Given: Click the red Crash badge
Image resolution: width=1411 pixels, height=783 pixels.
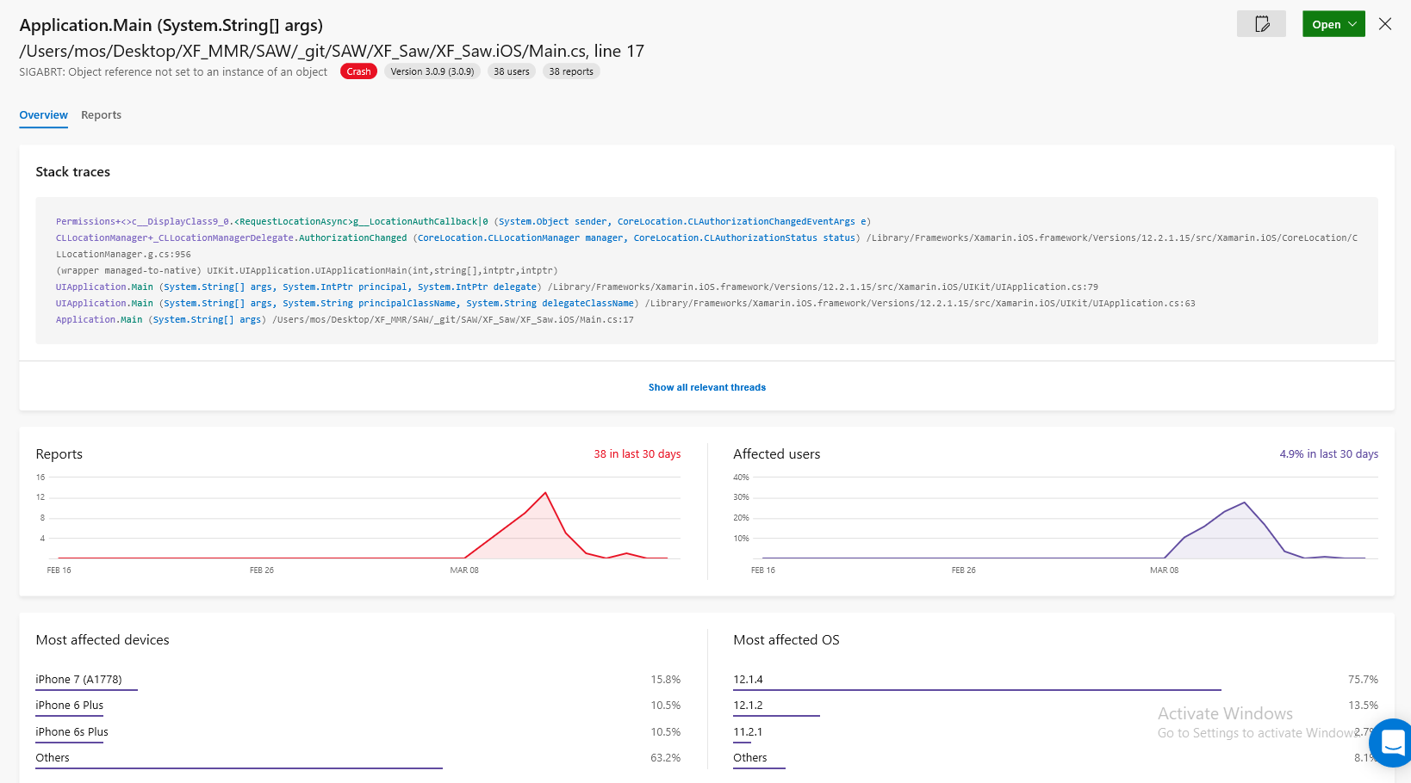Looking at the screenshot, I should [358, 71].
